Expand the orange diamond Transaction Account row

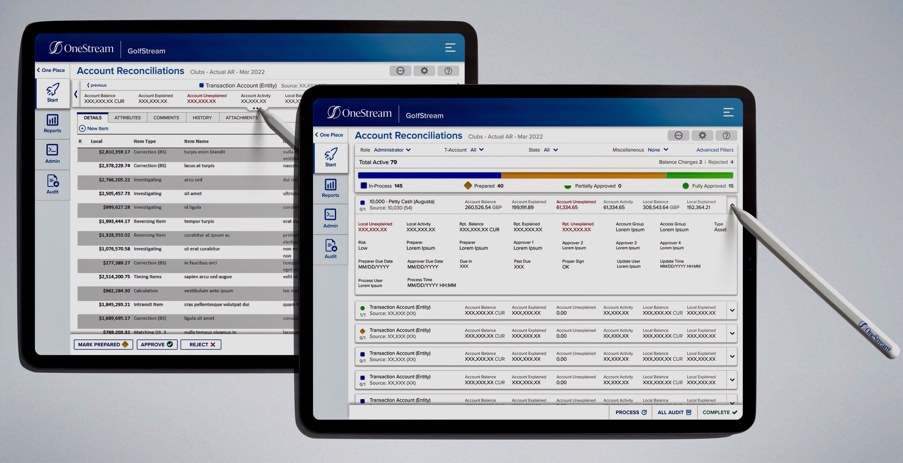[x=732, y=333]
